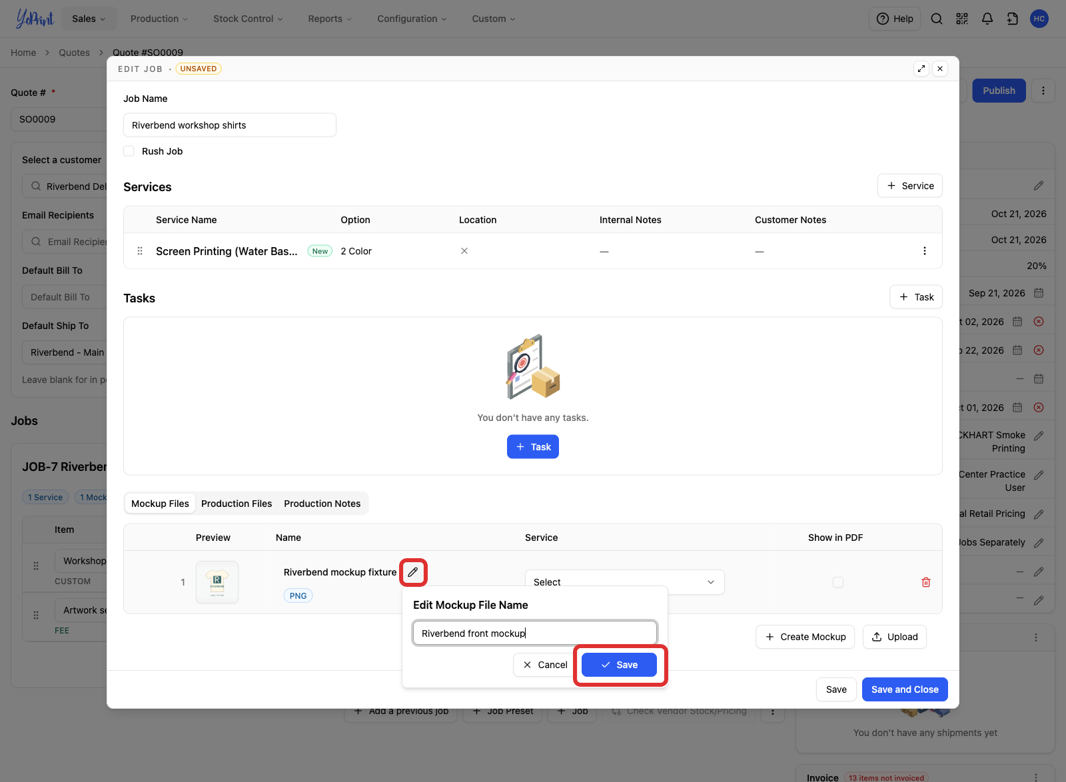This screenshot has width=1066, height=782.
Task: Open the Help button
Action: click(x=895, y=19)
